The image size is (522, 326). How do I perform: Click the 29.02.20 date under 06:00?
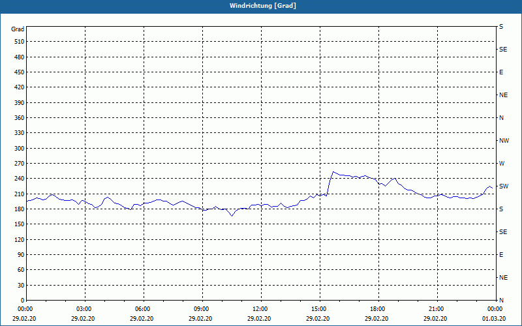coord(142,319)
